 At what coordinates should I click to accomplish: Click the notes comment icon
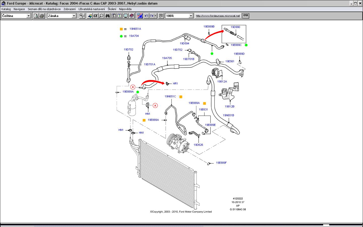[x=161, y=16]
